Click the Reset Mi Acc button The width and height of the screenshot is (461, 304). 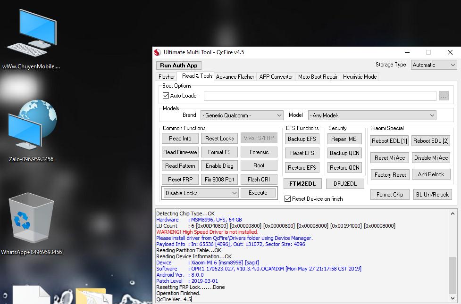pos(390,158)
